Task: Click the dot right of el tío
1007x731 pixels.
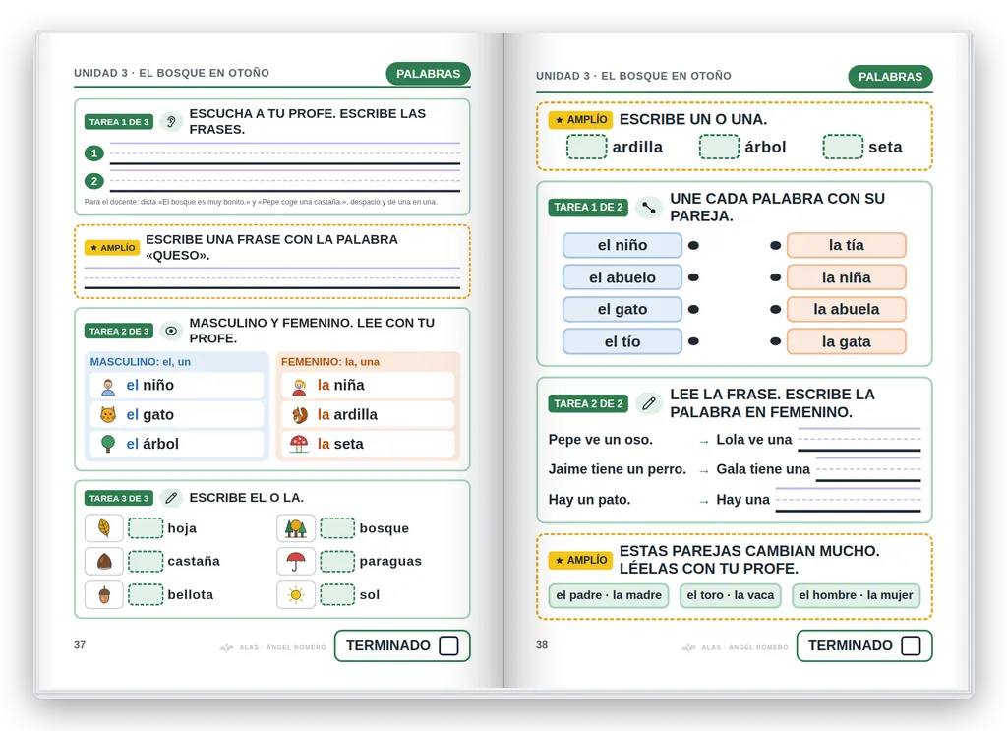Action: (693, 341)
